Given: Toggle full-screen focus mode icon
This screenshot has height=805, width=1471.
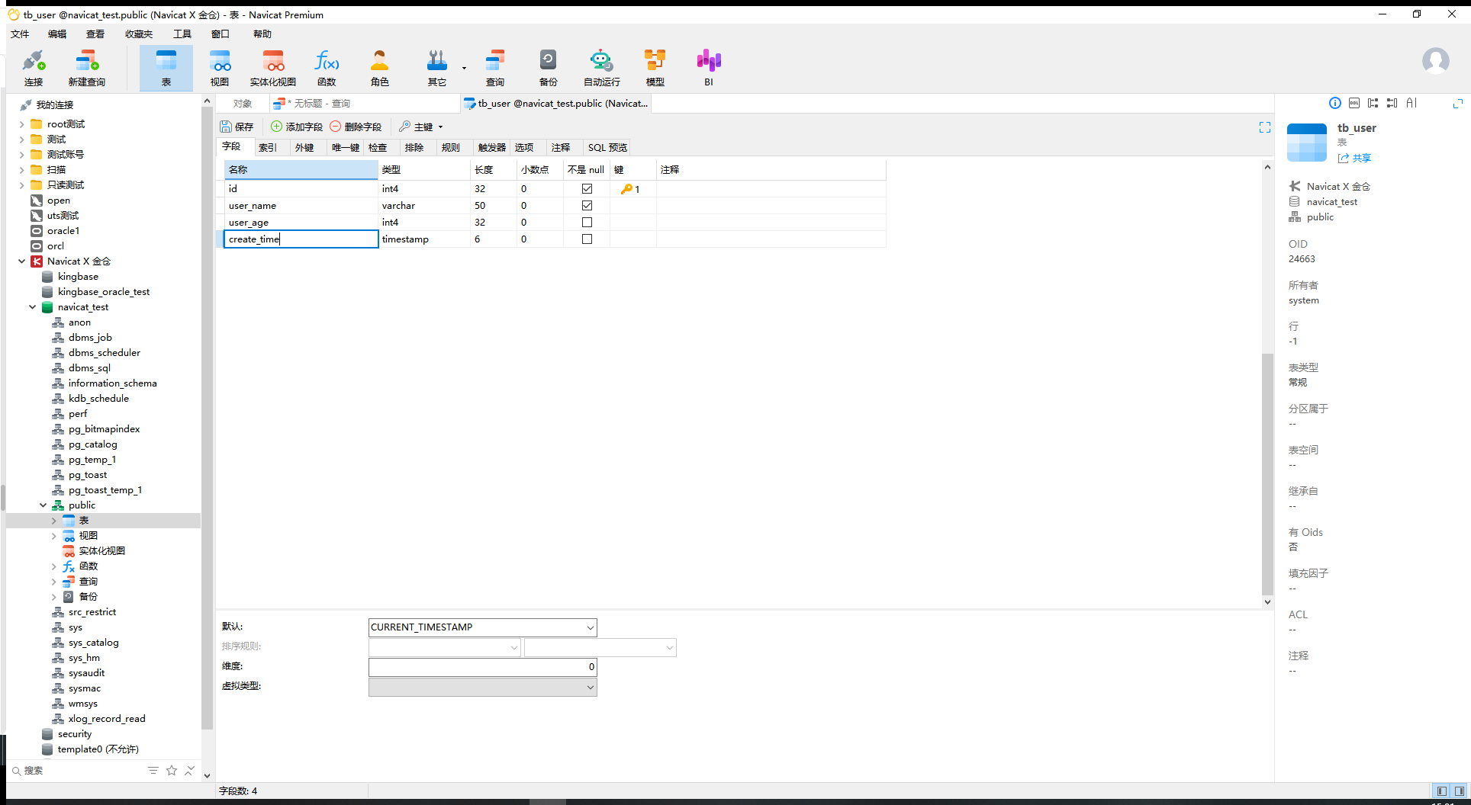Looking at the screenshot, I should pos(1265,127).
